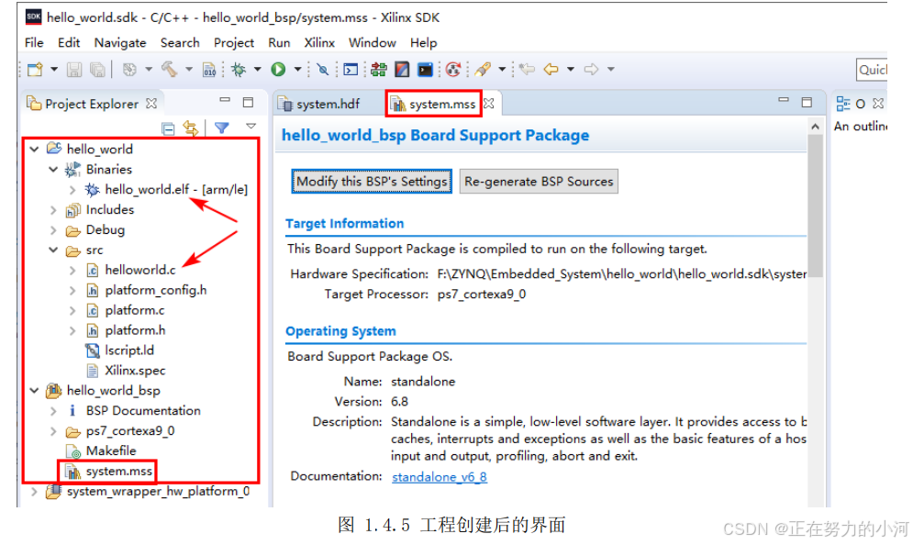
Task: Click the editor vertical scrollbar thumb
Action: [x=815, y=206]
